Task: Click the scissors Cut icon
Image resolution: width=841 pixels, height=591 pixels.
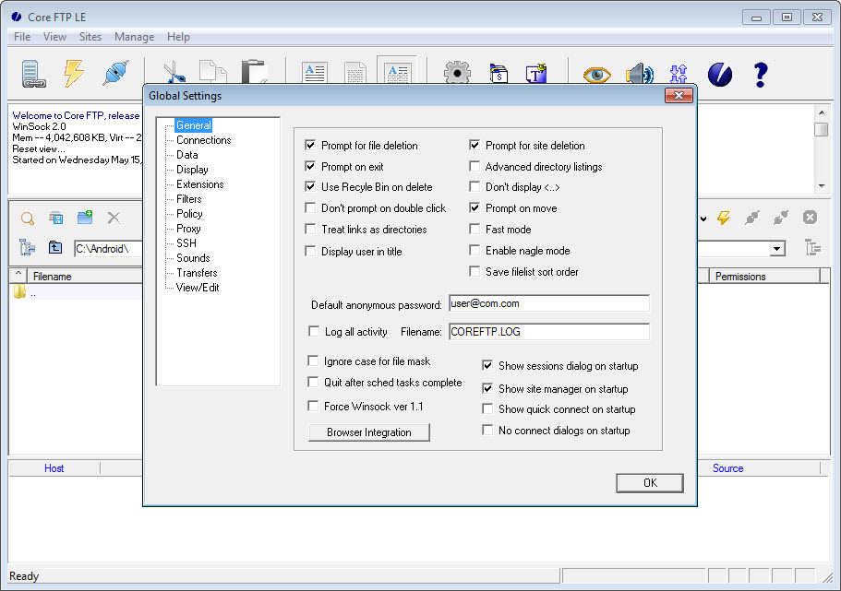Action: click(174, 74)
